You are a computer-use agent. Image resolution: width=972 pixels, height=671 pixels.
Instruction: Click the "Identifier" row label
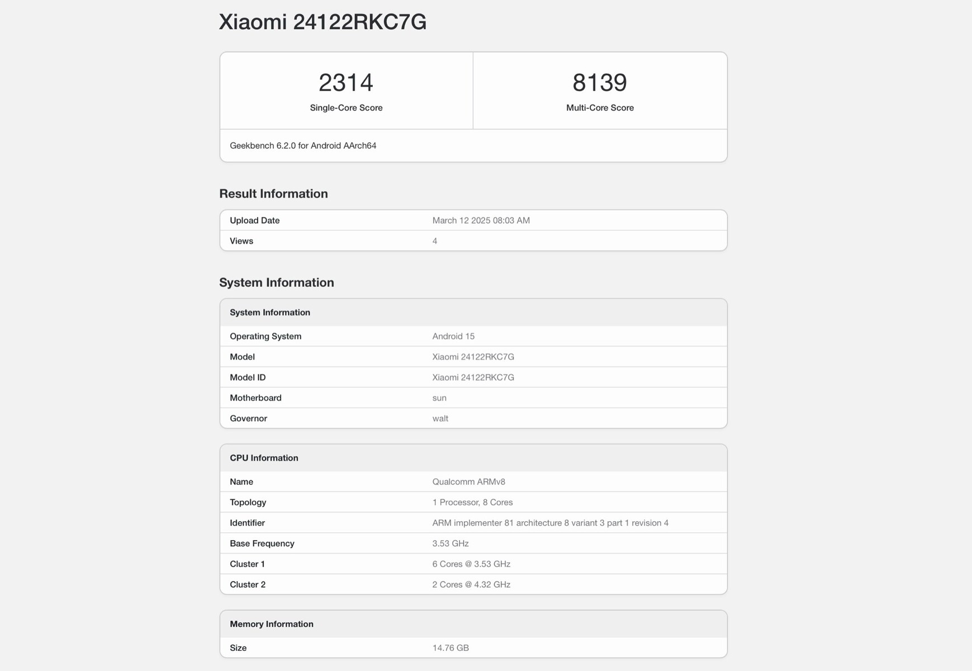click(x=247, y=523)
